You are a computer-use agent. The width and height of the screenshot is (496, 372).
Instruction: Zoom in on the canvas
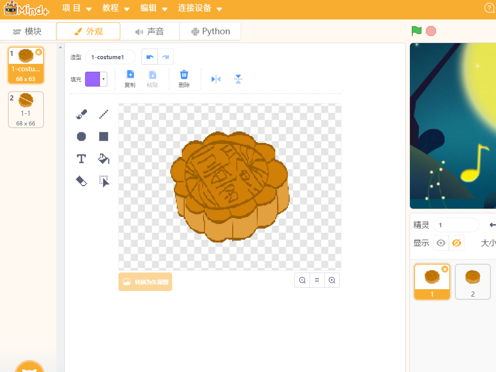(x=332, y=280)
